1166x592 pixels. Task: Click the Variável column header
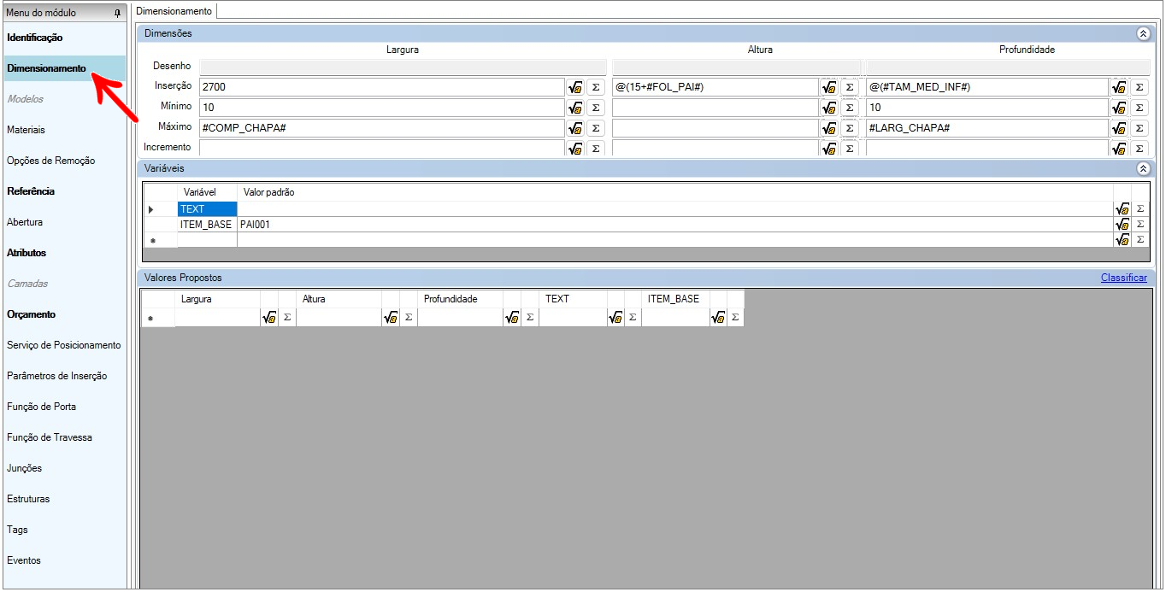tap(207, 192)
